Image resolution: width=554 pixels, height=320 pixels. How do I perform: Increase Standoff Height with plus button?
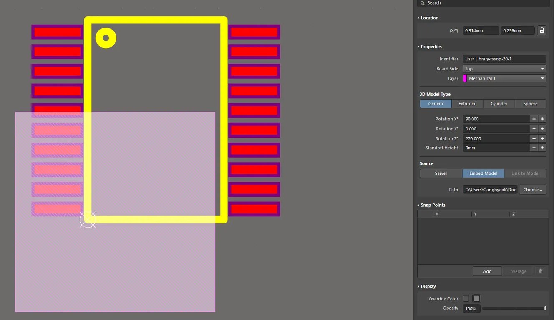542,147
